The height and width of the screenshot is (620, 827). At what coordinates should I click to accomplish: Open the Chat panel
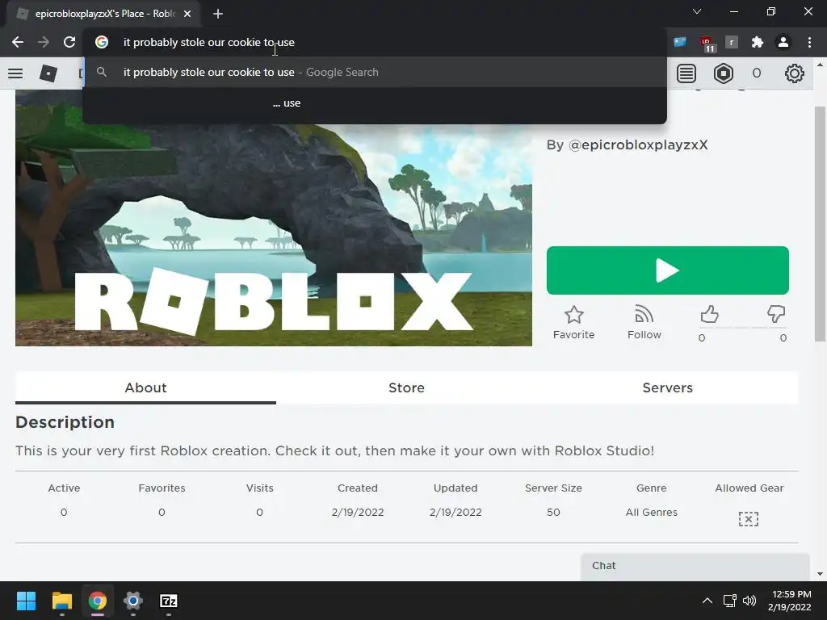click(x=695, y=566)
